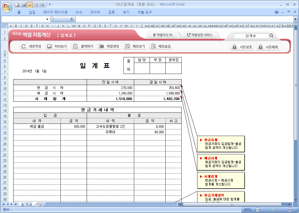Click Print Preview icon in quick access toolbar
Screen dimensions: 299x213
point(17,5)
